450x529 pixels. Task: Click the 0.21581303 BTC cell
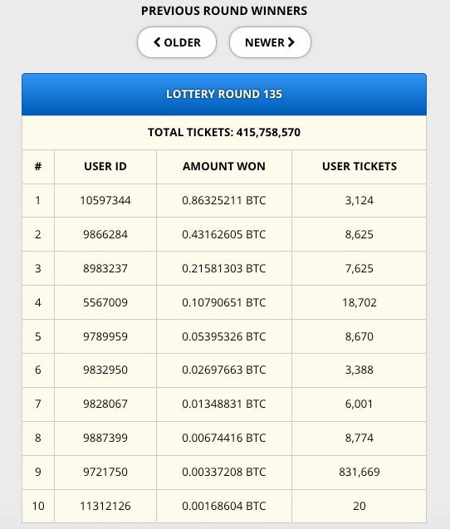tap(224, 268)
